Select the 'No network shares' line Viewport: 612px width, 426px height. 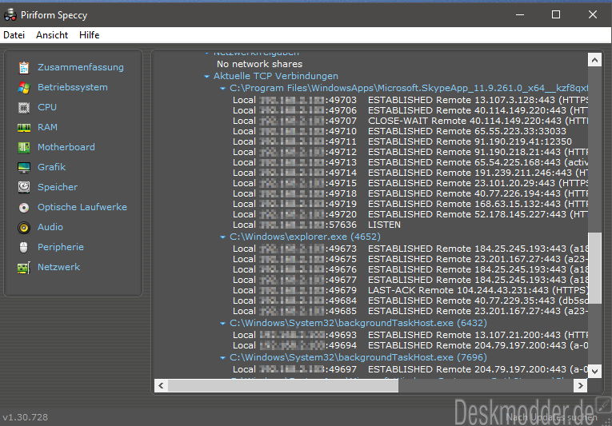click(259, 64)
